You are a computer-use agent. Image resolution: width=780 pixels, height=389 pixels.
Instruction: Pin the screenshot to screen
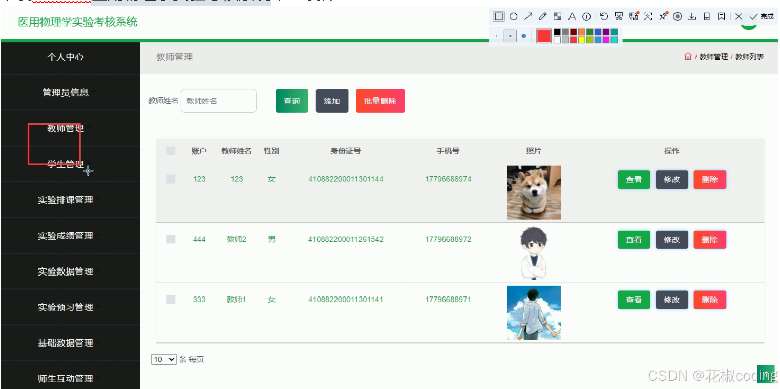(x=663, y=16)
